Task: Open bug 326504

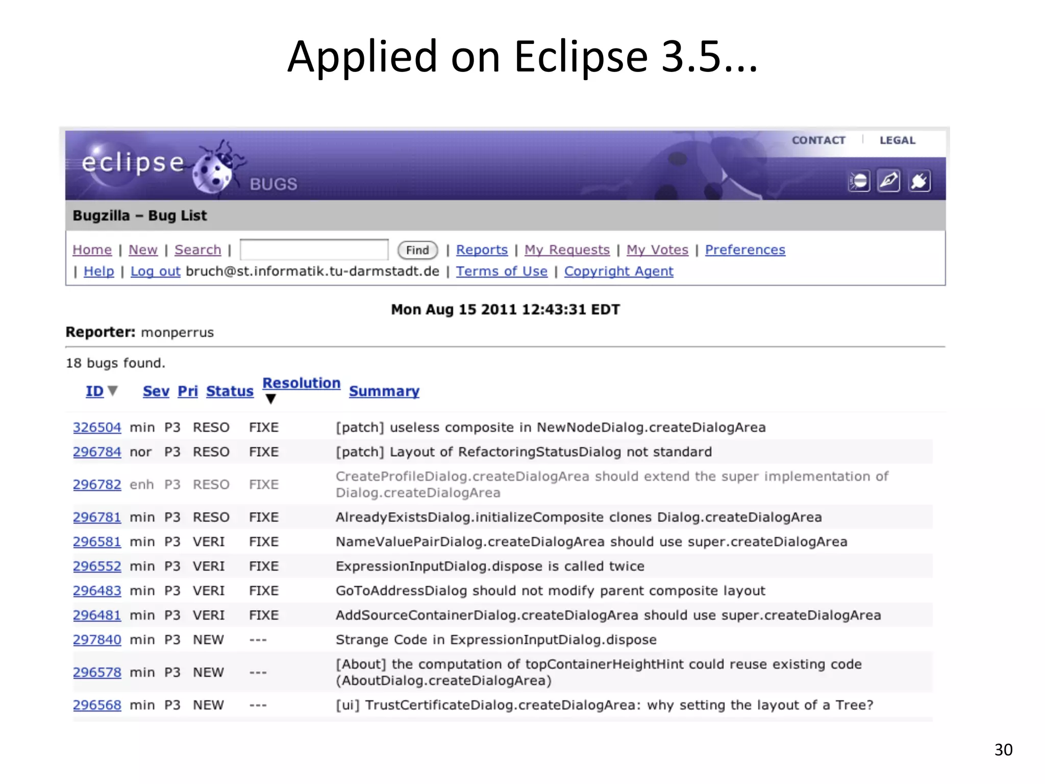Action: pyautogui.click(x=97, y=427)
